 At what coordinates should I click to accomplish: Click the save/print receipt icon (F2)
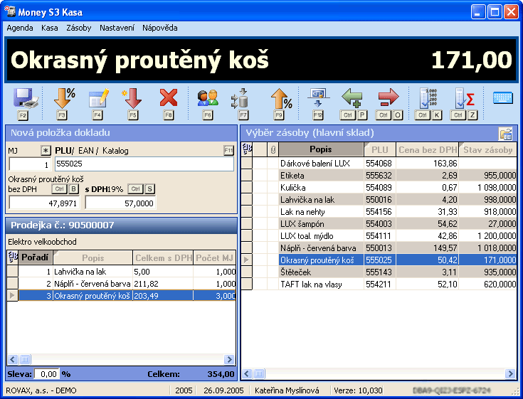pos(22,99)
